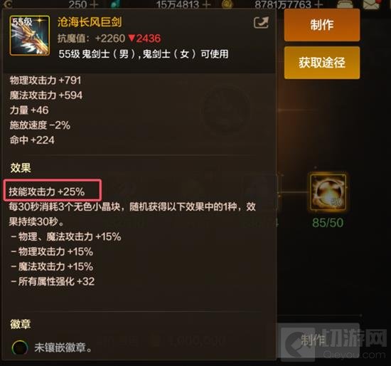
Task: Open the bag icon in top bar
Action: point(345,4)
